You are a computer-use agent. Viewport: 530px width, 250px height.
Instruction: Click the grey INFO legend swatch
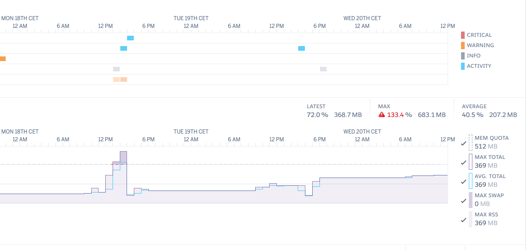click(x=463, y=56)
